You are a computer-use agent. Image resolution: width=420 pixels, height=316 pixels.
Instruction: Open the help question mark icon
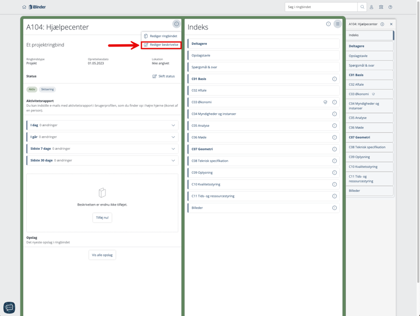390,7
